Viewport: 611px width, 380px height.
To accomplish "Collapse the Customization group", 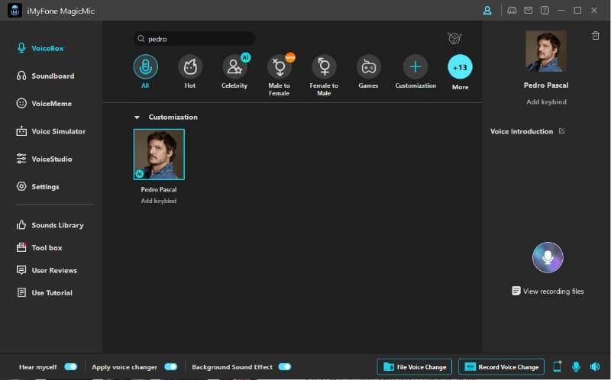I will (x=137, y=118).
